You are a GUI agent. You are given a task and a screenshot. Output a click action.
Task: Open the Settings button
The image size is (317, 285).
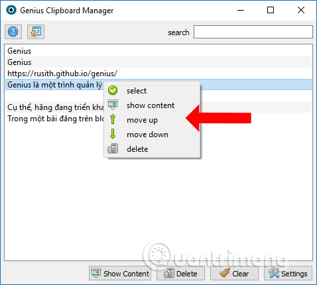click(x=288, y=274)
